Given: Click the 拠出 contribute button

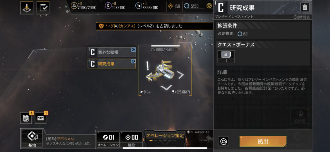Looking at the screenshot, I should pos(263,141).
